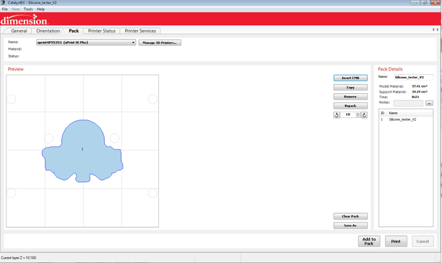The width and height of the screenshot is (442, 263).
Task: Click the Add to Pack button
Action: pos(369,242)
